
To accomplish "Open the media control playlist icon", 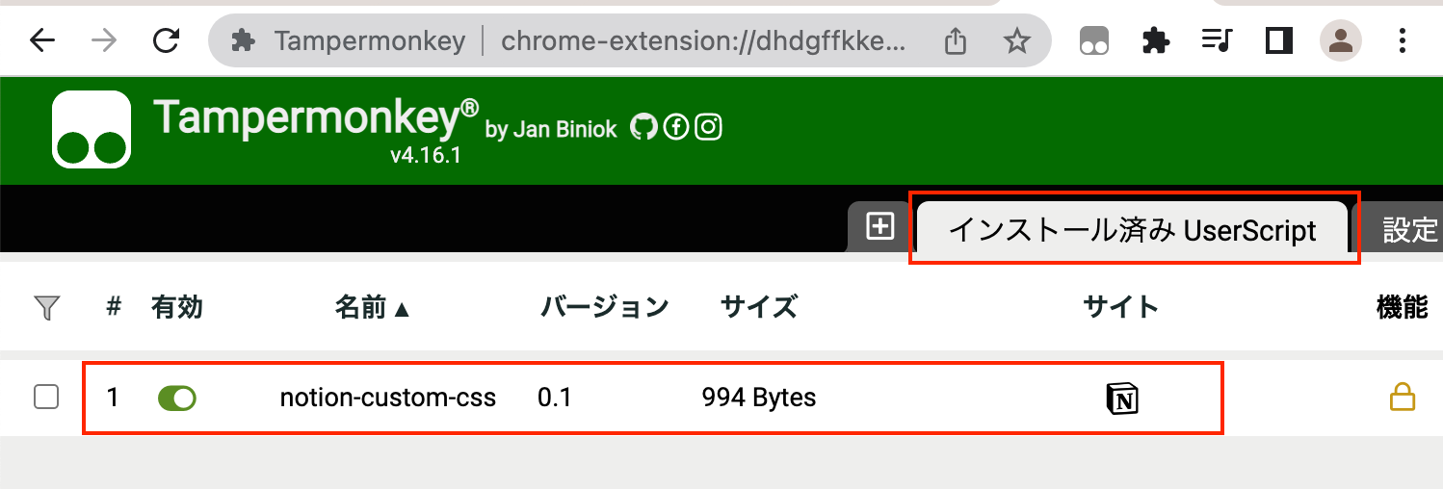I will 1217,40.
